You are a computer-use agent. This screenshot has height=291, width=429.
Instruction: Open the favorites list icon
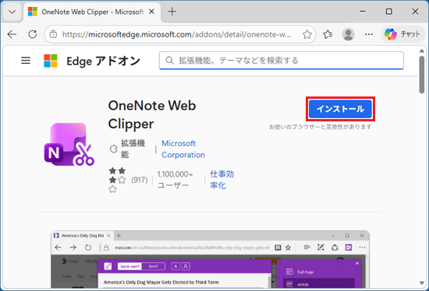(328, 34)
